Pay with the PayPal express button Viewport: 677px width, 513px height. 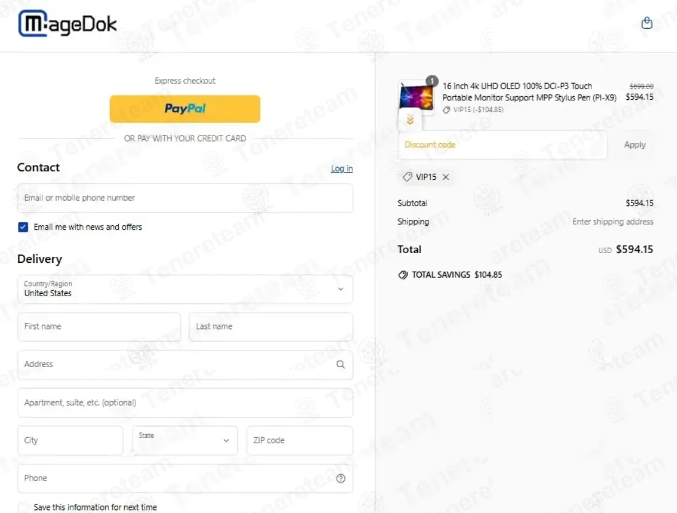pyautogui.click(x=185, y=109)
